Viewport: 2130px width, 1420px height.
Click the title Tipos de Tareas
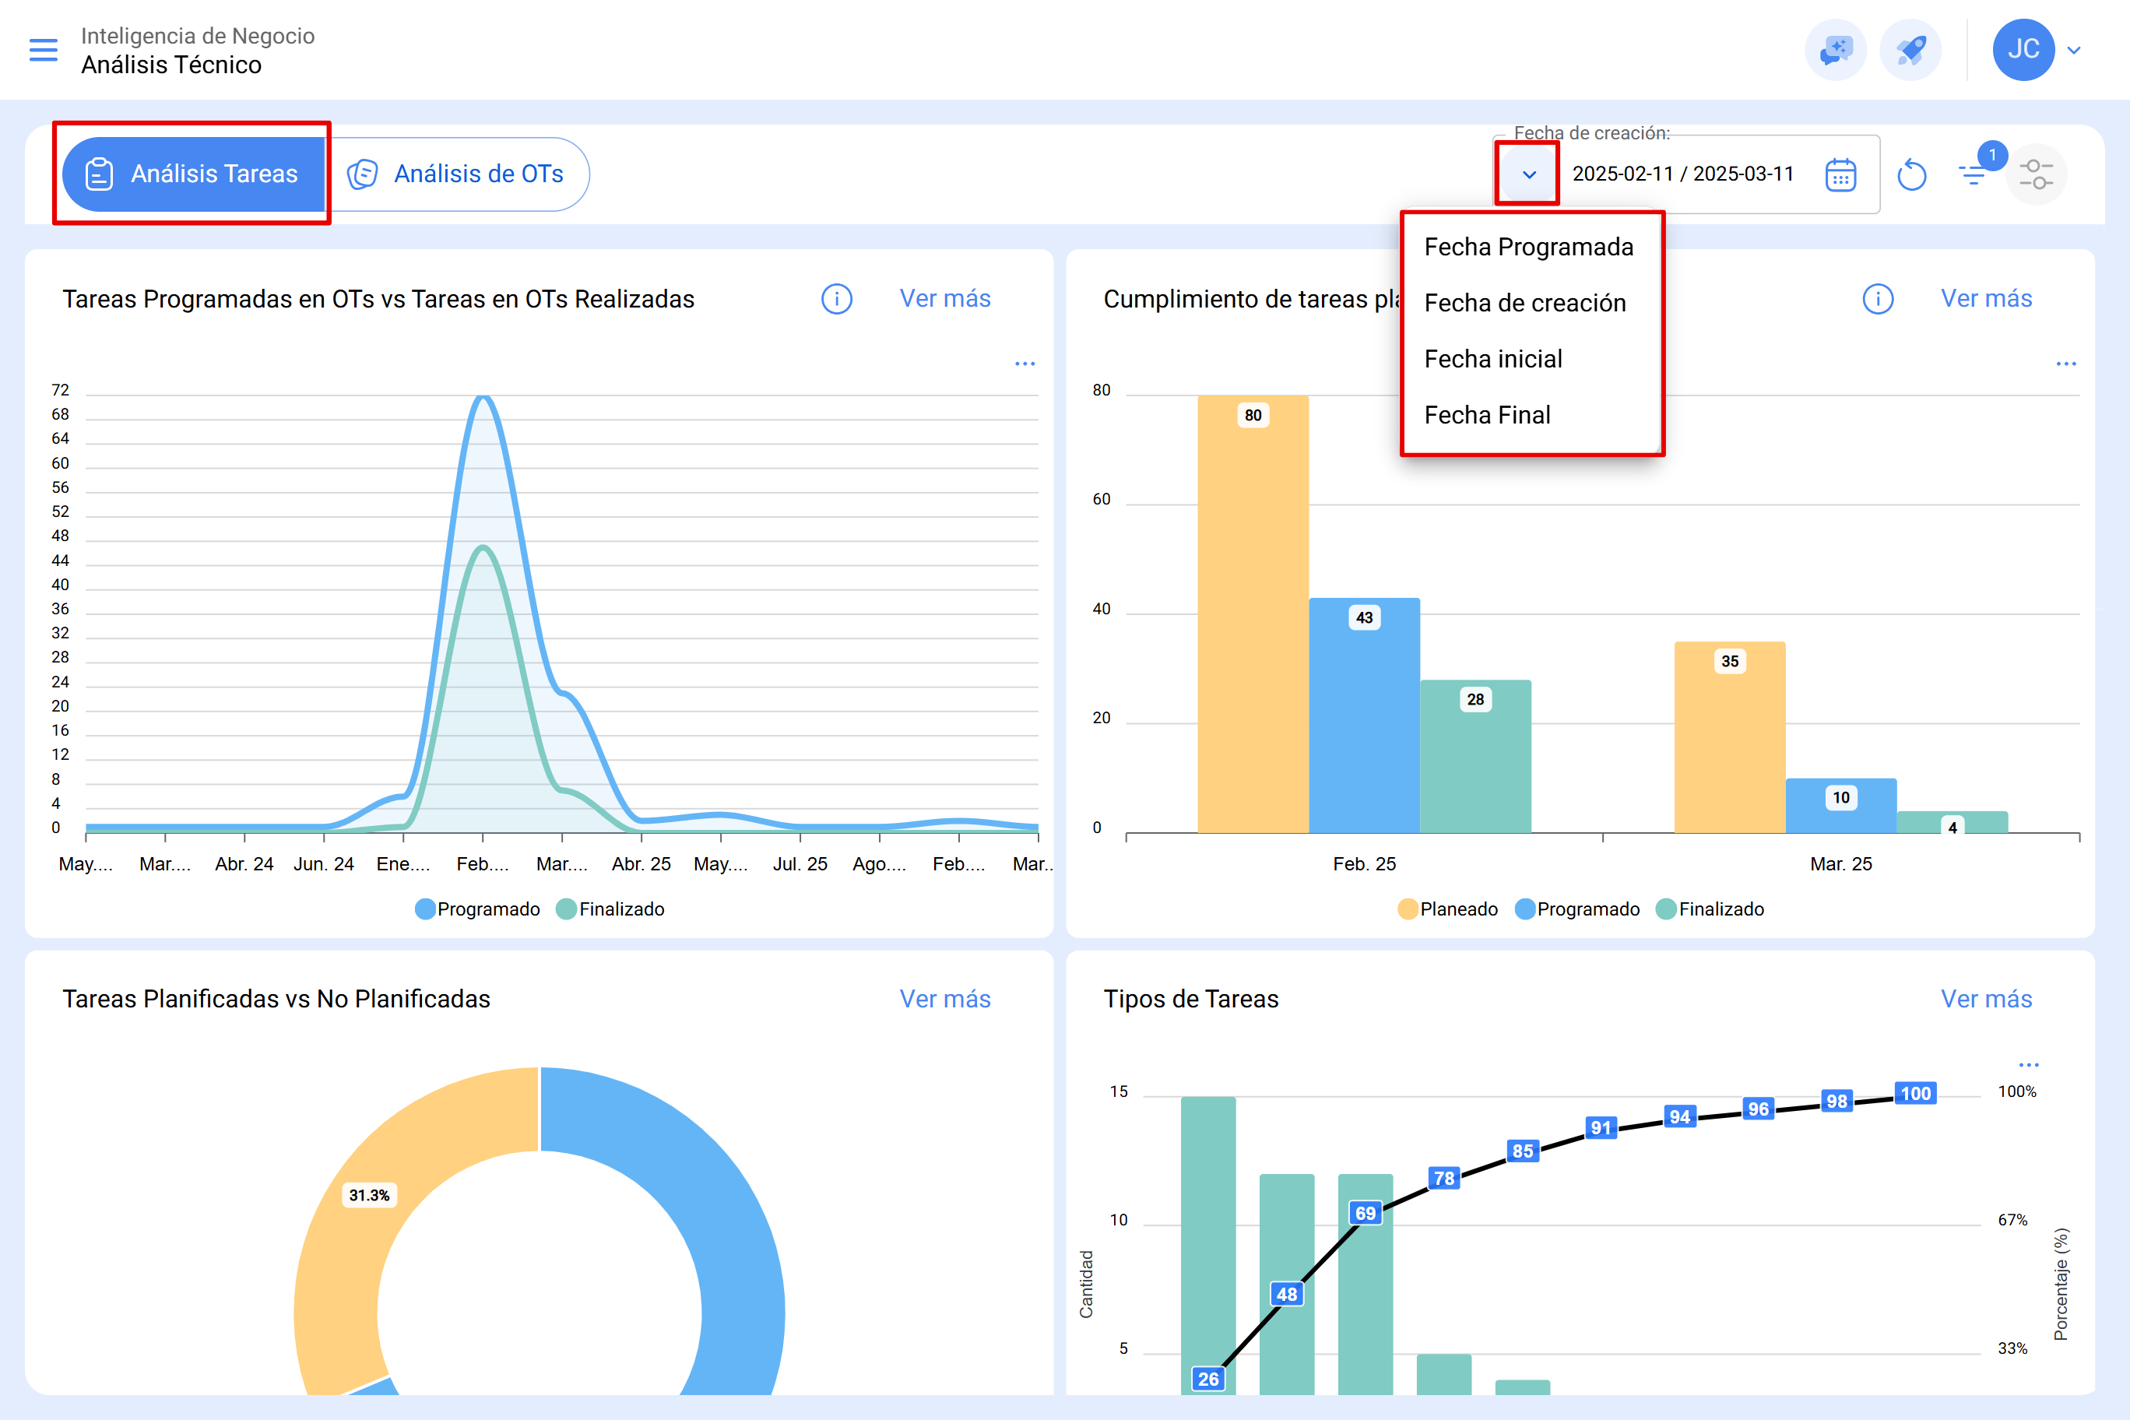coord(1191,999)
